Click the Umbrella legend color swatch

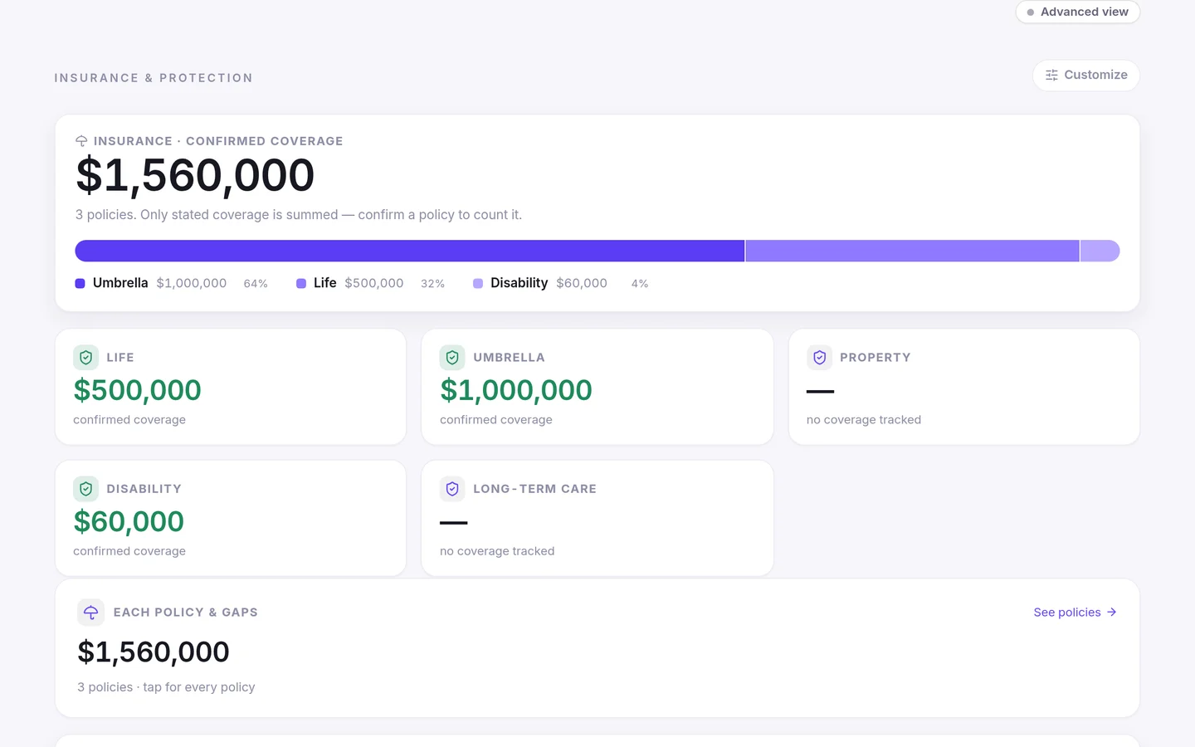pos(80,283)
